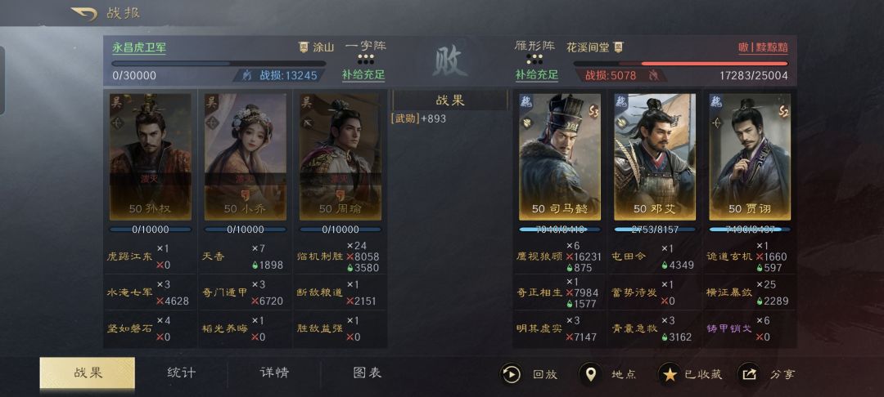Image resolution: width=884 pixels, height=397 pixels.
Task: Tap the S2 badge on 贾诩 card
Action: [783, 110]
